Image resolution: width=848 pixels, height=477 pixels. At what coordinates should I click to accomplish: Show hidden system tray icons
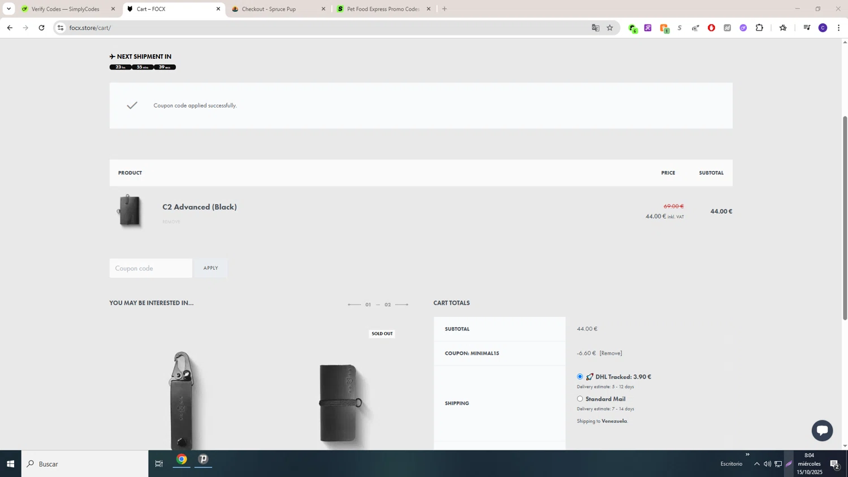coord(757,464)
